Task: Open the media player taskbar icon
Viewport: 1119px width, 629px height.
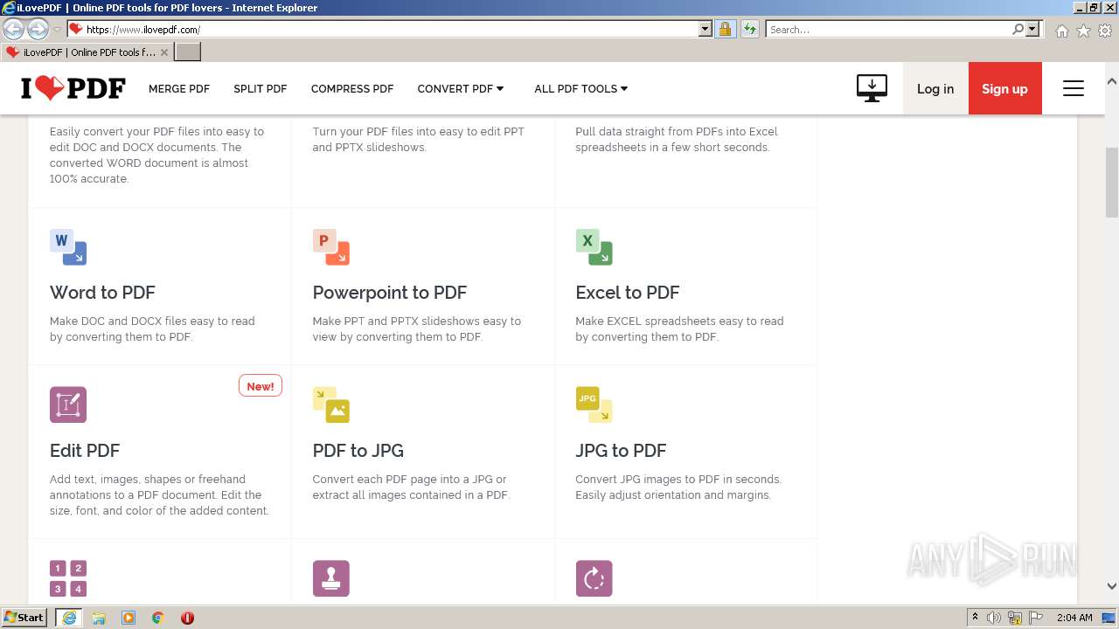Action: tap(129, 618)
